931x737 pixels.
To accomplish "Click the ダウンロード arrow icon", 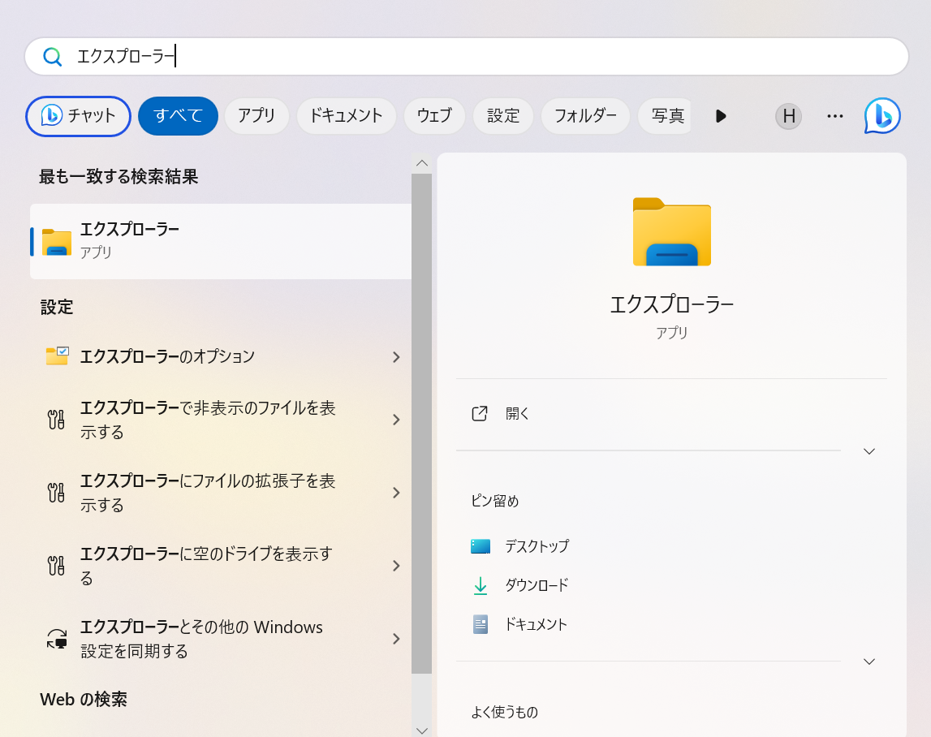I will (481, 585).
